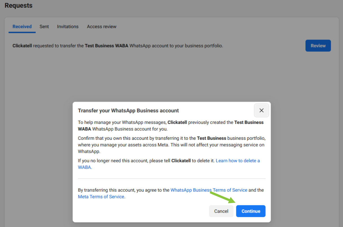Click the paragraph starting 'To help manage your WhatsApp messages'
Image resolution: width=343 pixels, height=227 pixels.
(171, 126)
